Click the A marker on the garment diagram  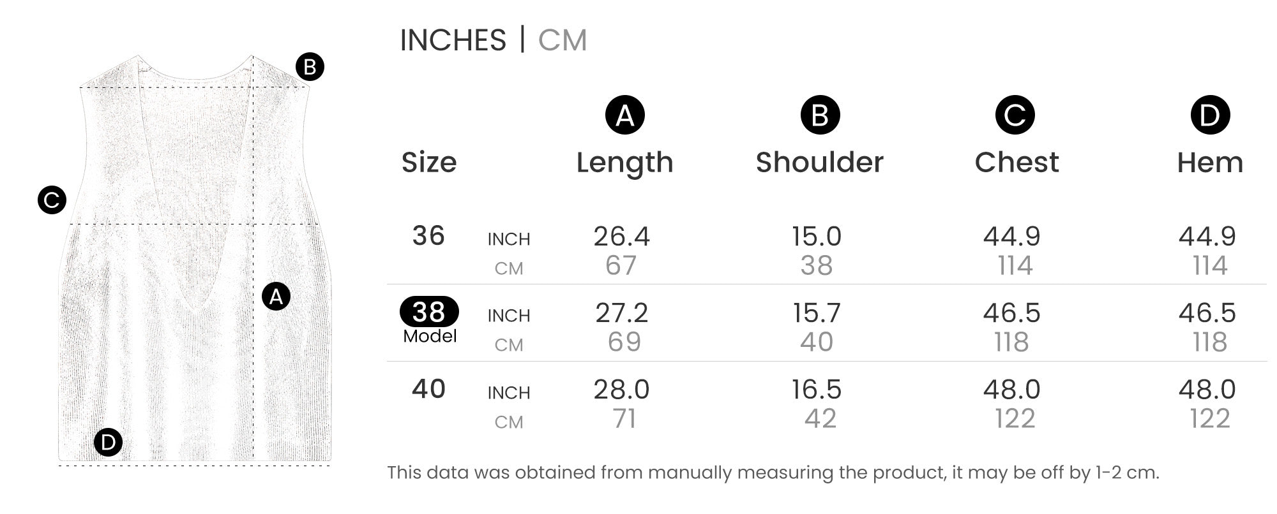(x=276, y=297)
